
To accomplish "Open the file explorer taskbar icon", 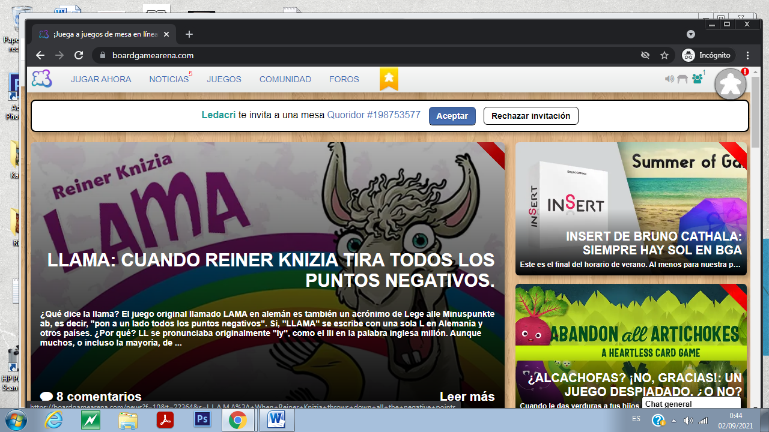I will (x=127, y=420).
